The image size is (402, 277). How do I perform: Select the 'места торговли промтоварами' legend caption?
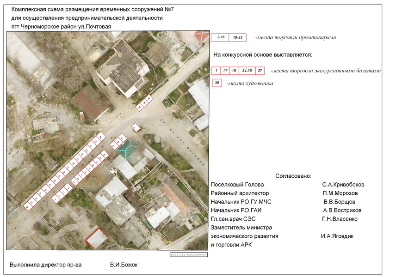[x=296, y=38]
